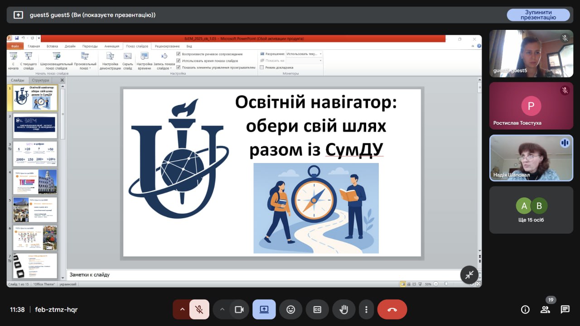This screenshot has width=580, height=326.
Task: Open the 'Структура' pane tab
Action: (40, 80)
